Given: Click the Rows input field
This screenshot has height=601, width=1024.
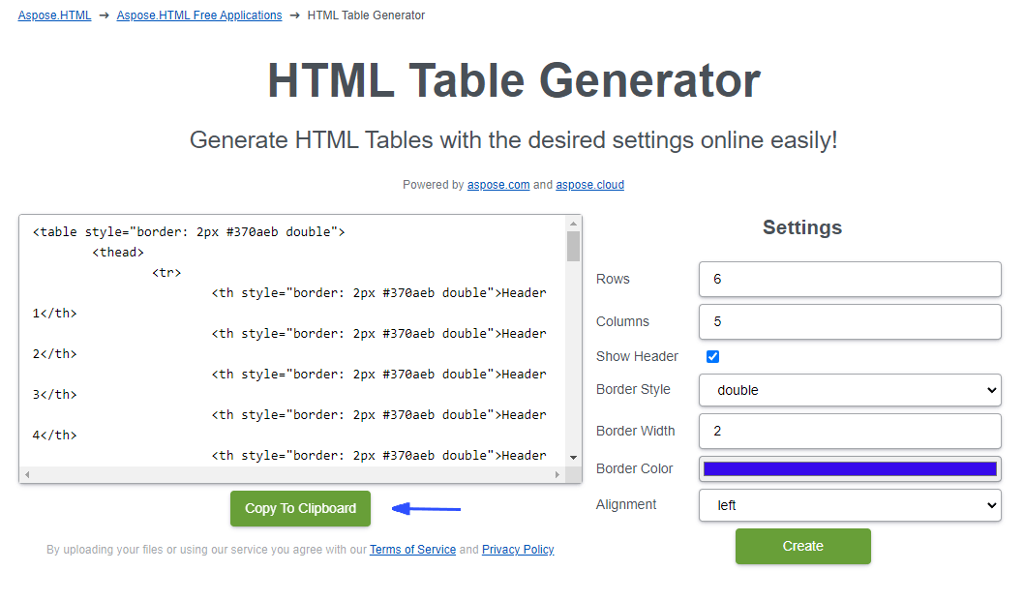Looking at the screenshot, I should pos(850,279).
